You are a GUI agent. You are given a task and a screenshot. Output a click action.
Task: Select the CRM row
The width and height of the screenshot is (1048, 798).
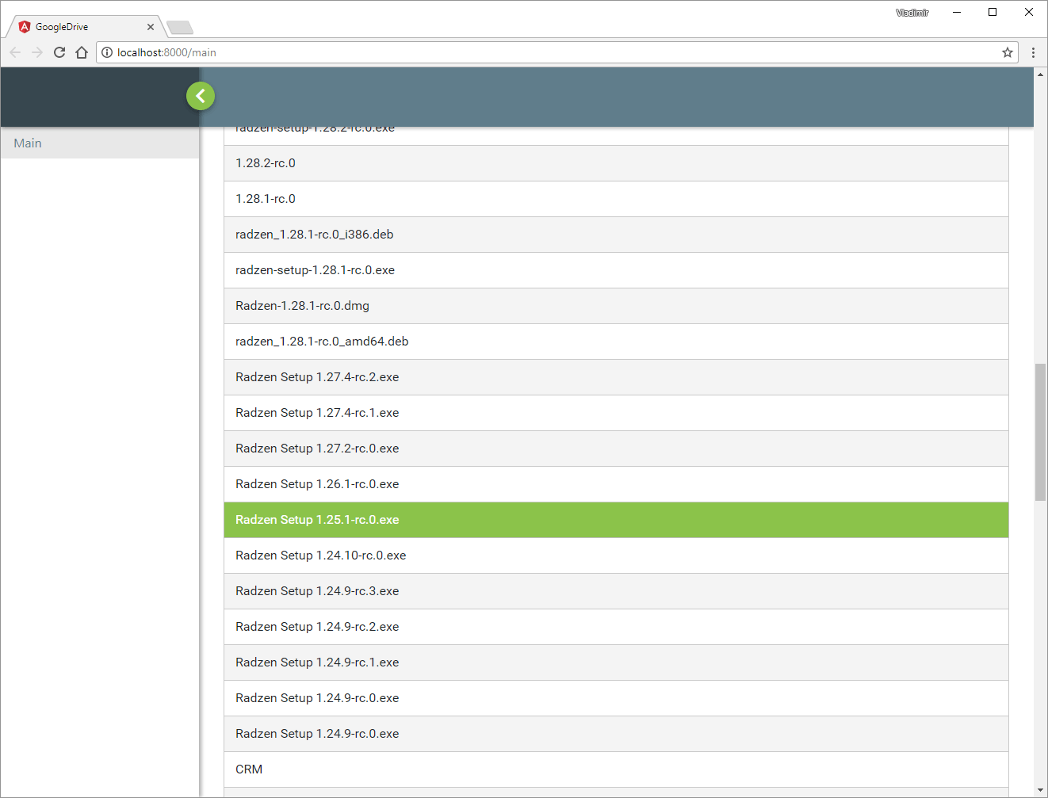pyautogui.click(x=616, y=769)
